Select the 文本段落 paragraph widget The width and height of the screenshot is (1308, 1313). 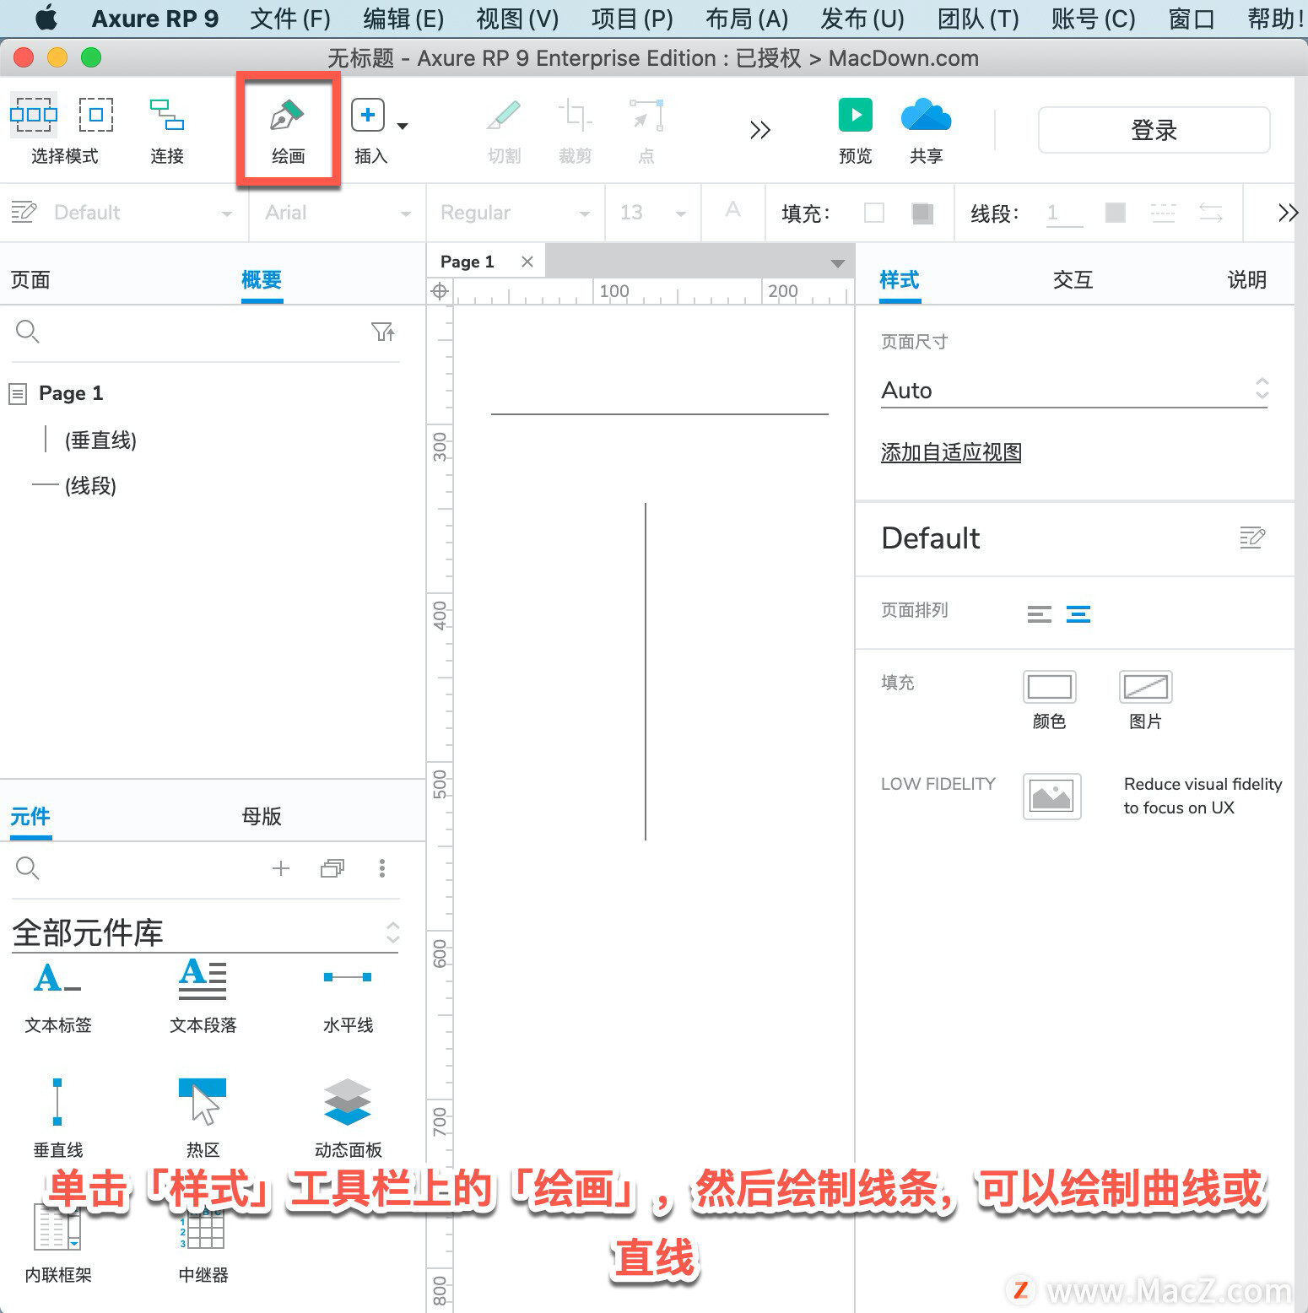pos(203,997)
